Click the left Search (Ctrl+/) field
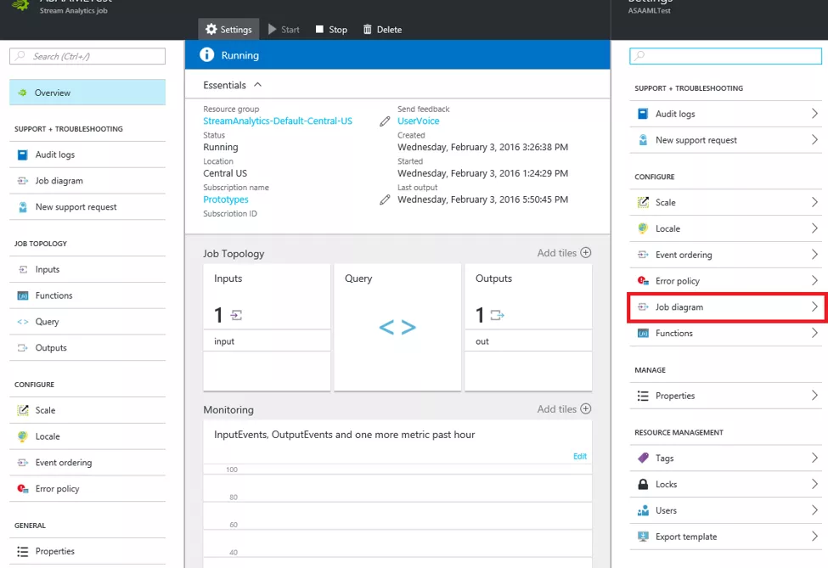Image resolution: width=828 pixels, height=568 pixels. coord(87,56)
